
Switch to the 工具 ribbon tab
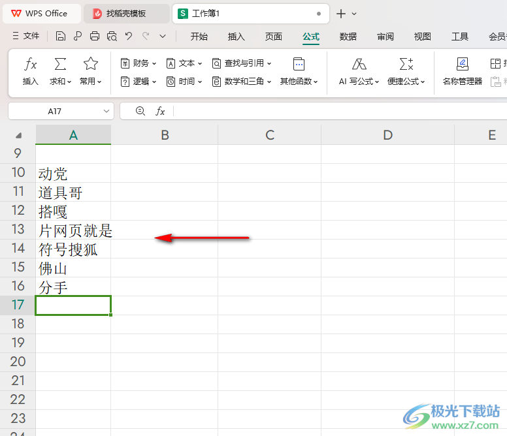[460, 37]
